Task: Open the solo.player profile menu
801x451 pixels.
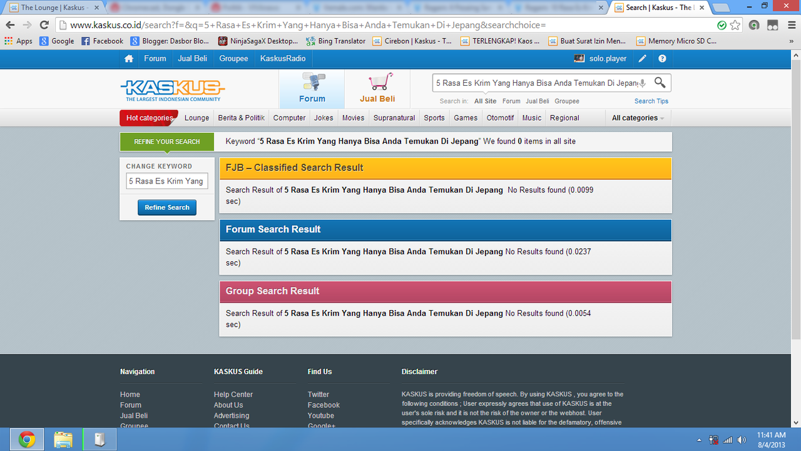Action: coord(600,58)
